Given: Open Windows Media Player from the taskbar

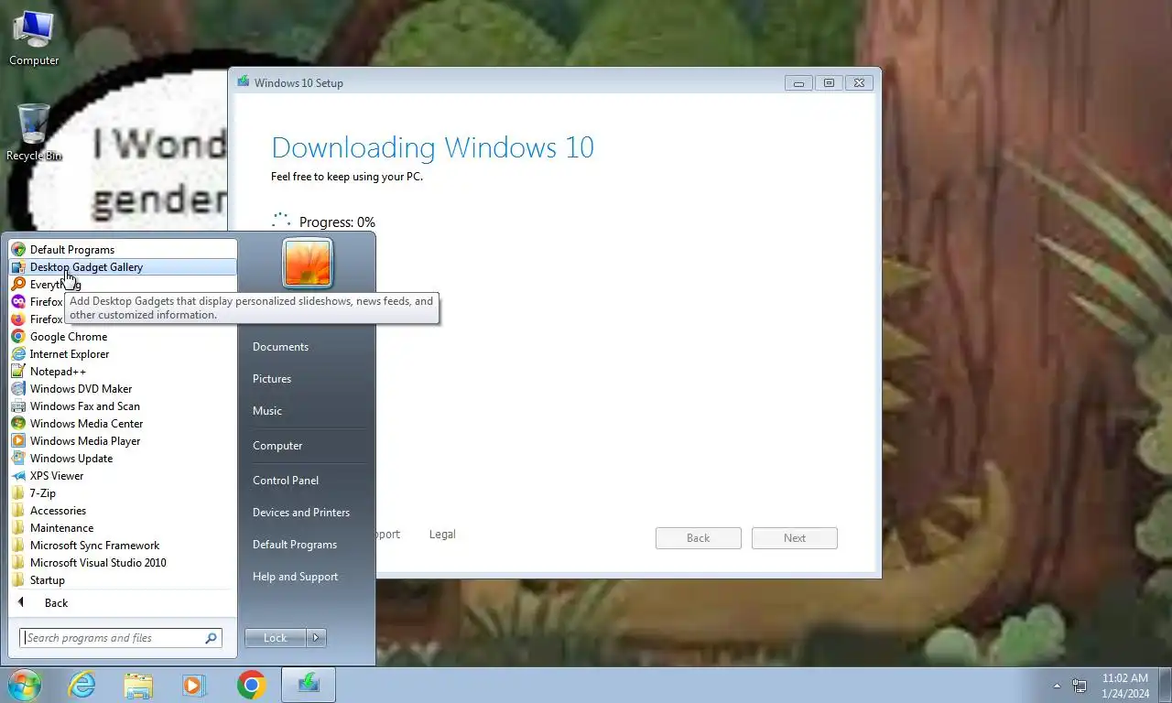Looking at the screenshot, I should 194,685.
